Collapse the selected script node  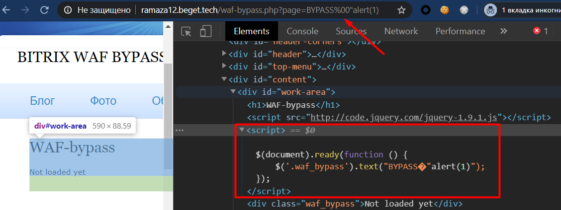click(x=242, y=130)
